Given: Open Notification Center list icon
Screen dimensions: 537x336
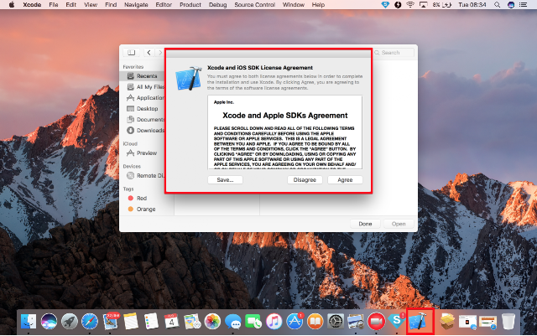Looking at the screenshot, I should 523,5.
